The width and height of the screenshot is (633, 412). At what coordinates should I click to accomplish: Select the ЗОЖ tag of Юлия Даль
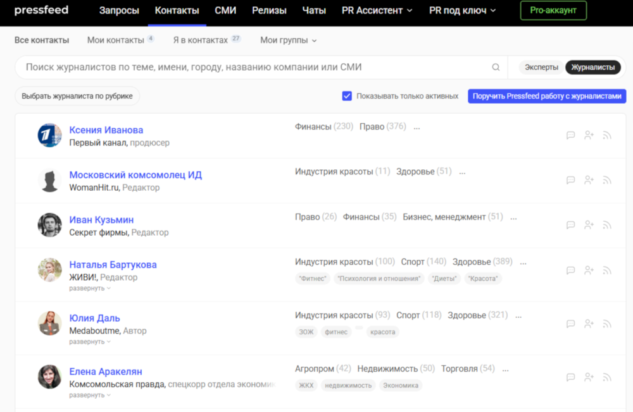[306, 332]
